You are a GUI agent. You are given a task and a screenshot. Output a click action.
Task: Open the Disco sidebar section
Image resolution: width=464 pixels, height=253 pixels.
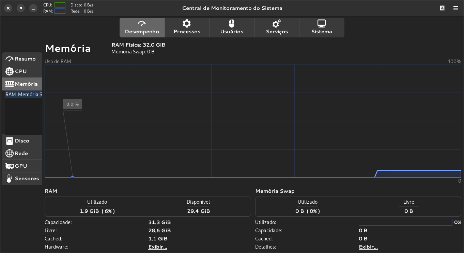pos(22,141)
